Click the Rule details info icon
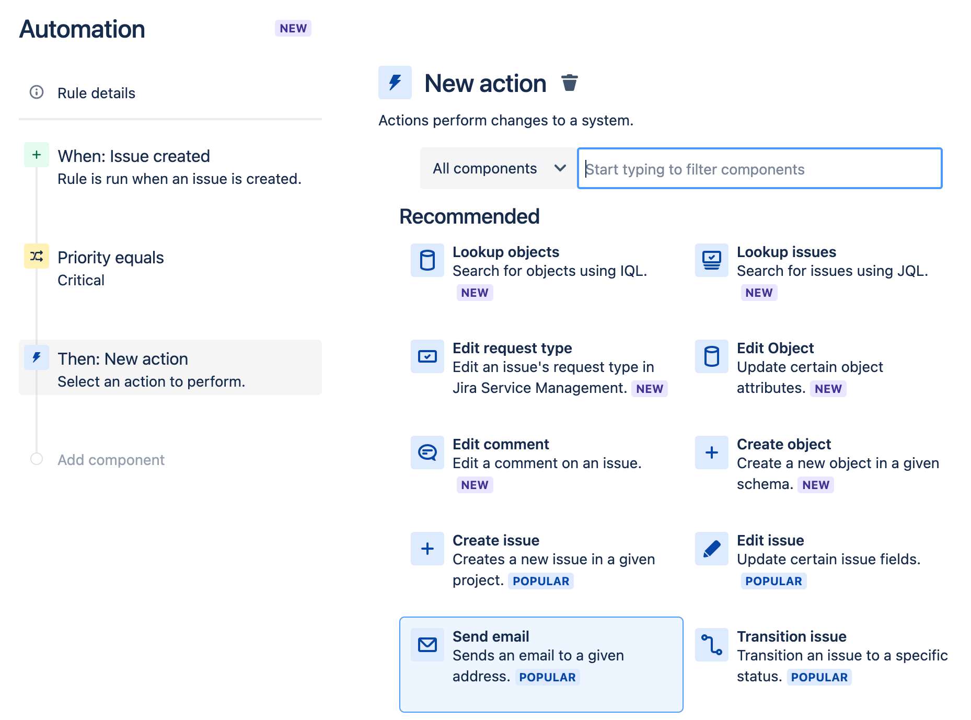Screen dimensions: 971x720 click(36, 93)
